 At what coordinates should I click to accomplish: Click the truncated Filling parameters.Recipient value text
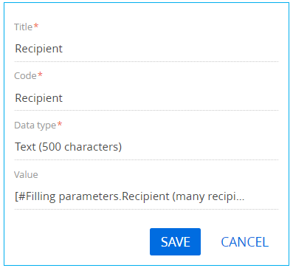click(x=129, y=197)
